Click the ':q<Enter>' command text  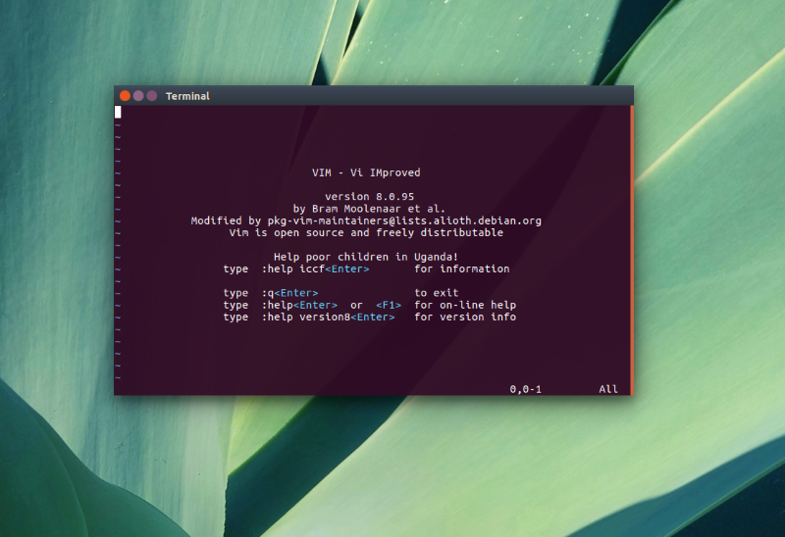point(289,293)
